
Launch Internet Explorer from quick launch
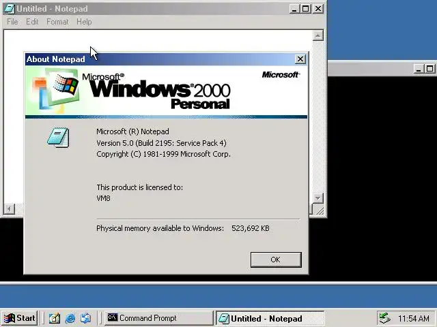[x=70, y=318]
